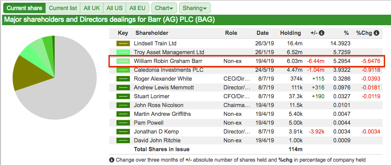This screenshot has height=165, width=391.
Task: Switch to the All EU tab
Action: coord(137,8)
